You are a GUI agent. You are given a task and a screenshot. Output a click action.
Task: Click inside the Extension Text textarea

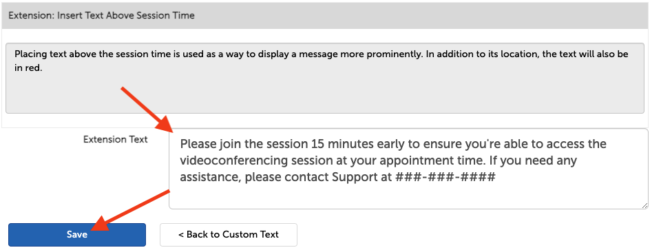(x=408, y=169)
